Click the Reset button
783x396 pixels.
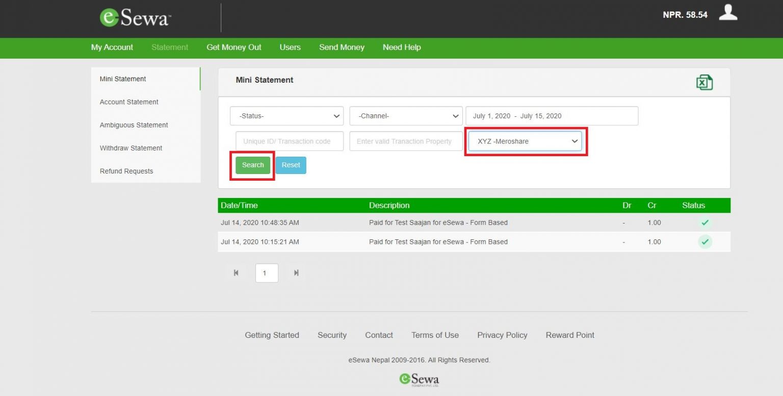click(291, 165)
